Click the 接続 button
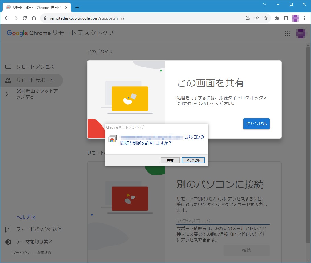Image resolution: width=311 pixels, height=263 pixels. pos(246,250)
